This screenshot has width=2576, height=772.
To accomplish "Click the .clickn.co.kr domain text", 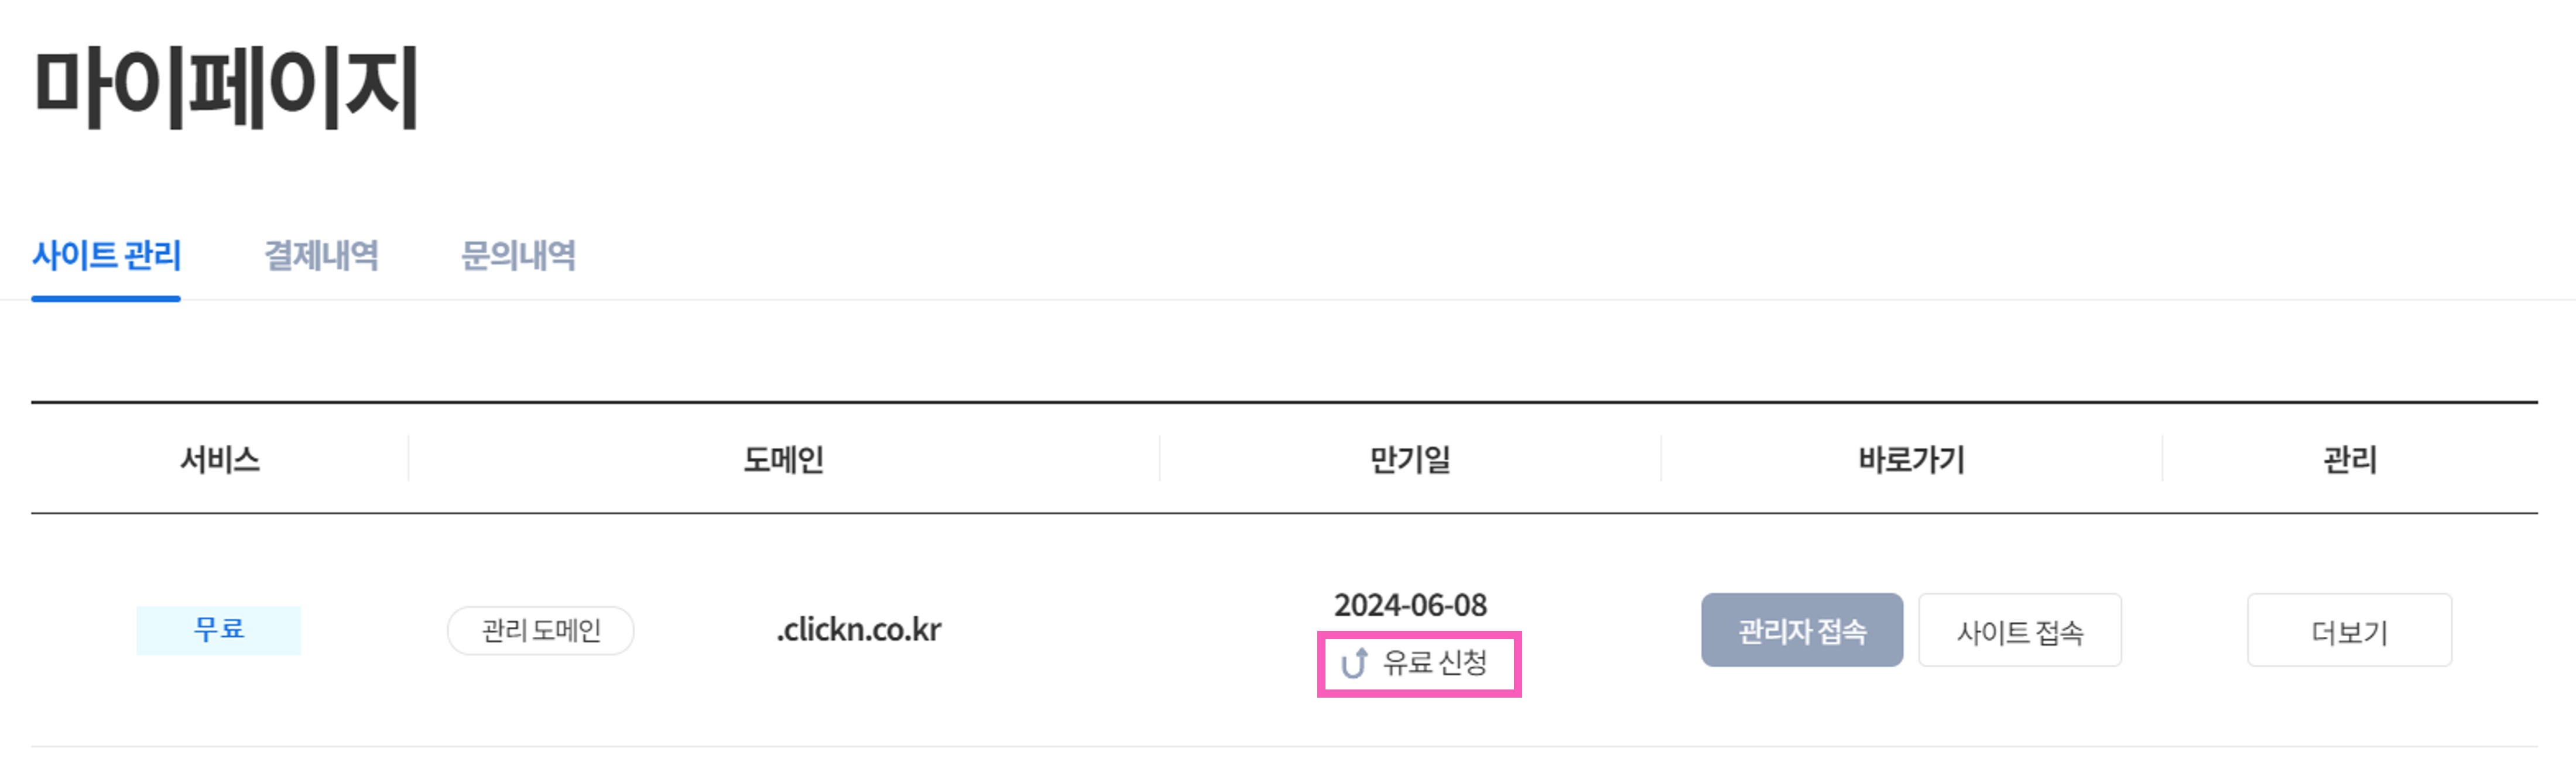I will (859, 630).
